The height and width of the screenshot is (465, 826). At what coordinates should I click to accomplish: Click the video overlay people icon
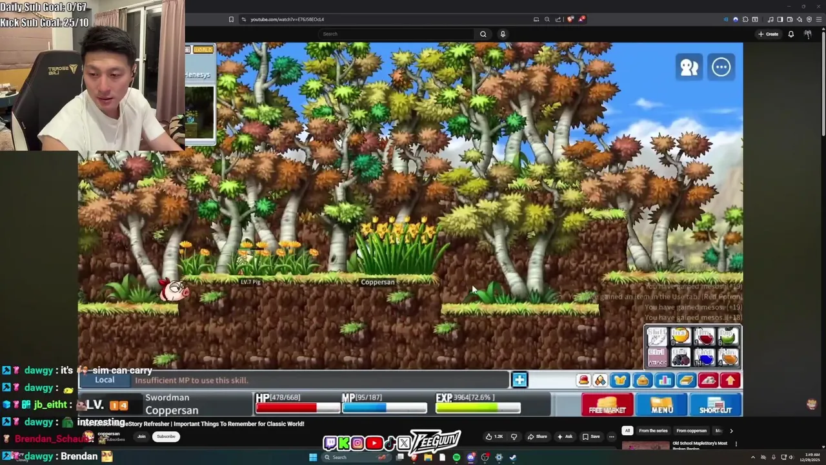pos(689,67)
